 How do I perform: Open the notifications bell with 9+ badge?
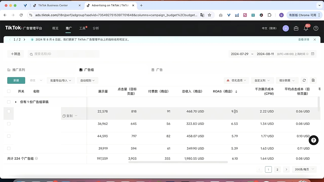click(x=306, y=28)
